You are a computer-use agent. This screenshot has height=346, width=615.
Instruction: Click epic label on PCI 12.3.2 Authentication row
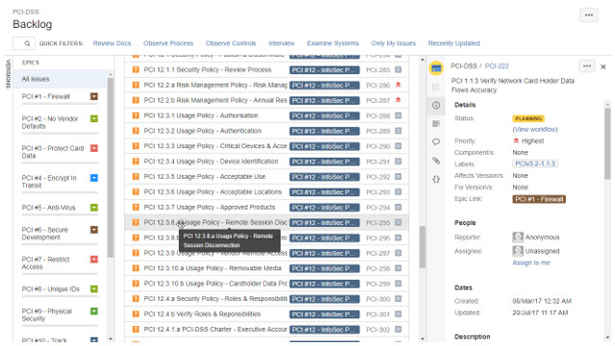tap(325, 131)
